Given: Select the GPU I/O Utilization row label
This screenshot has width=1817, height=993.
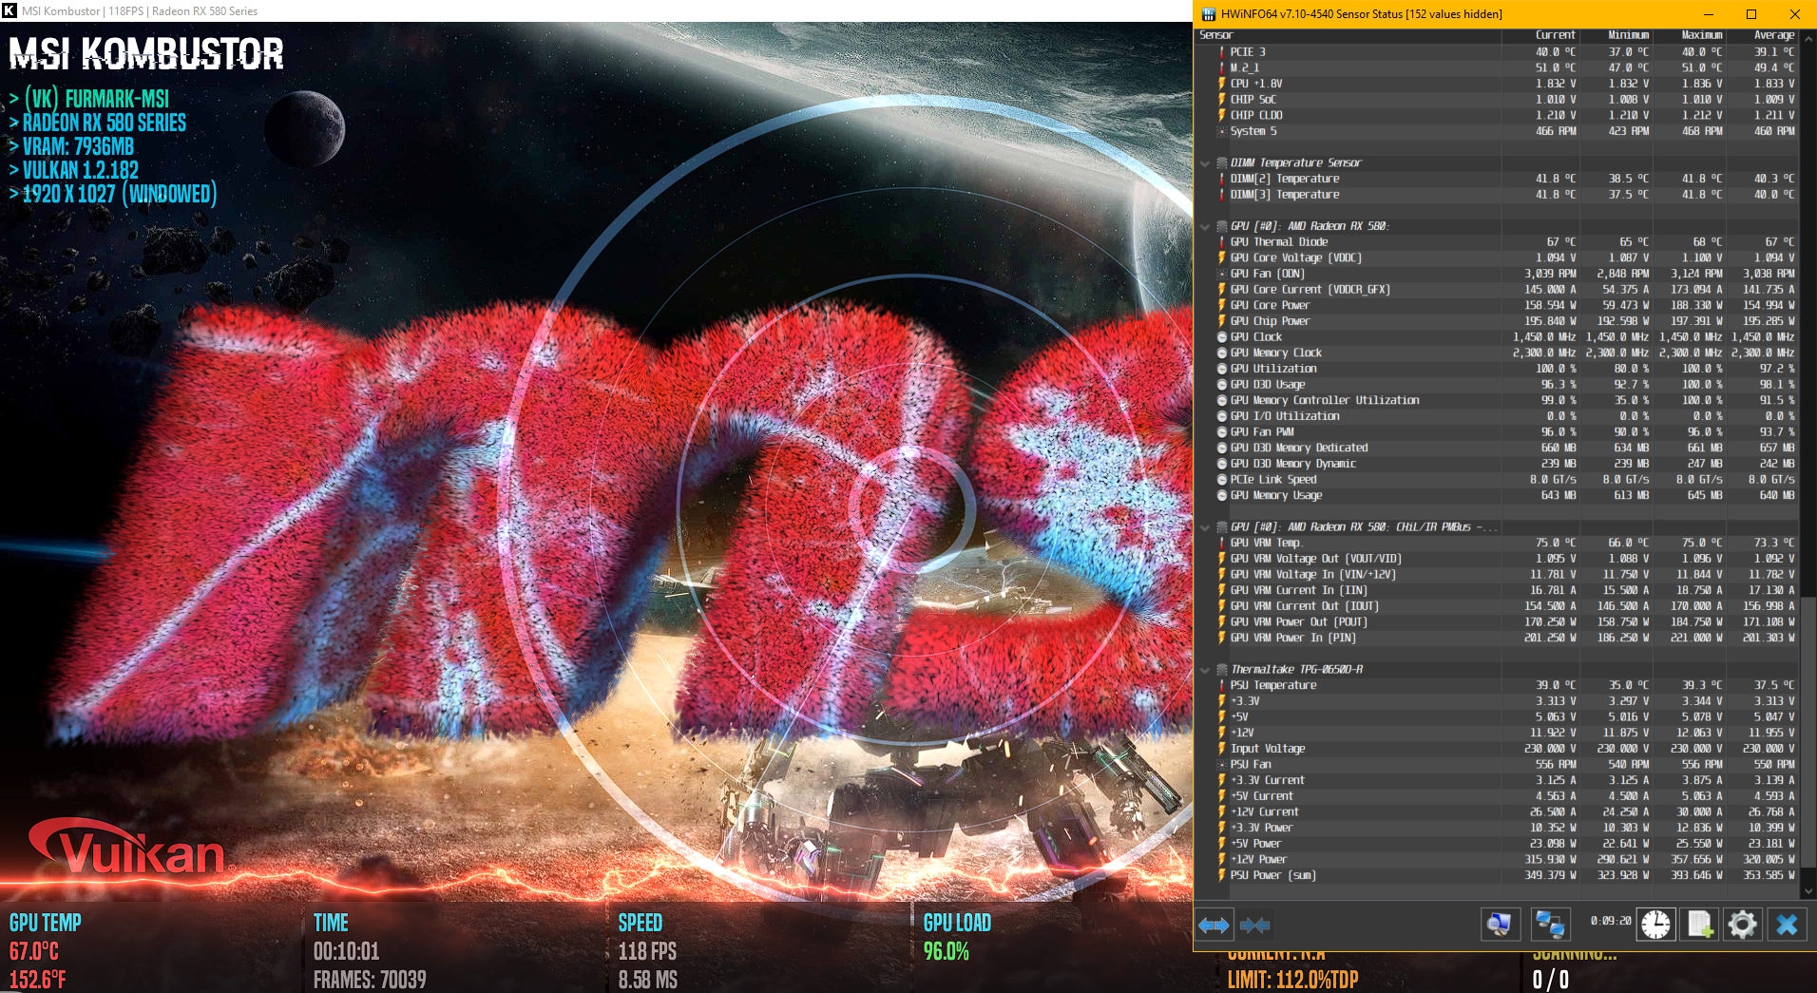Looking at the screenshot, I should [x=1285, y=416].
